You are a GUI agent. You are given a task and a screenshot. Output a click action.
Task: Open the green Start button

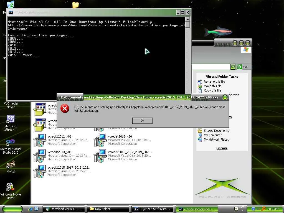(12, 209)
